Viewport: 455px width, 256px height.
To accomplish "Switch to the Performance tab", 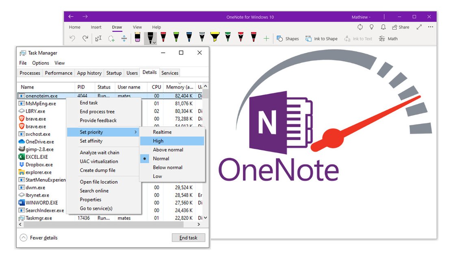I will coord(58,73).
